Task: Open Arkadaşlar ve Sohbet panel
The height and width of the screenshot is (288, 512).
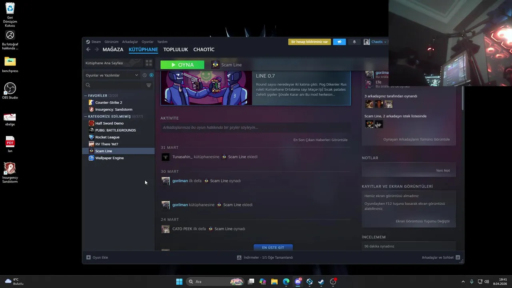Action: [441, 258]
